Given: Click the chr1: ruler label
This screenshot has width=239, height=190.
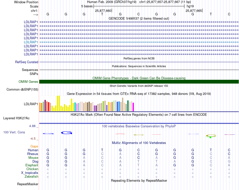Looking at the screenshot, I should click(x=34, y=11).
